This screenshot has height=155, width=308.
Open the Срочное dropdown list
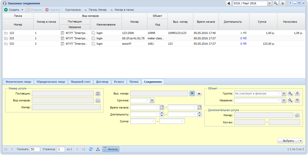click(x=152, y=101)
